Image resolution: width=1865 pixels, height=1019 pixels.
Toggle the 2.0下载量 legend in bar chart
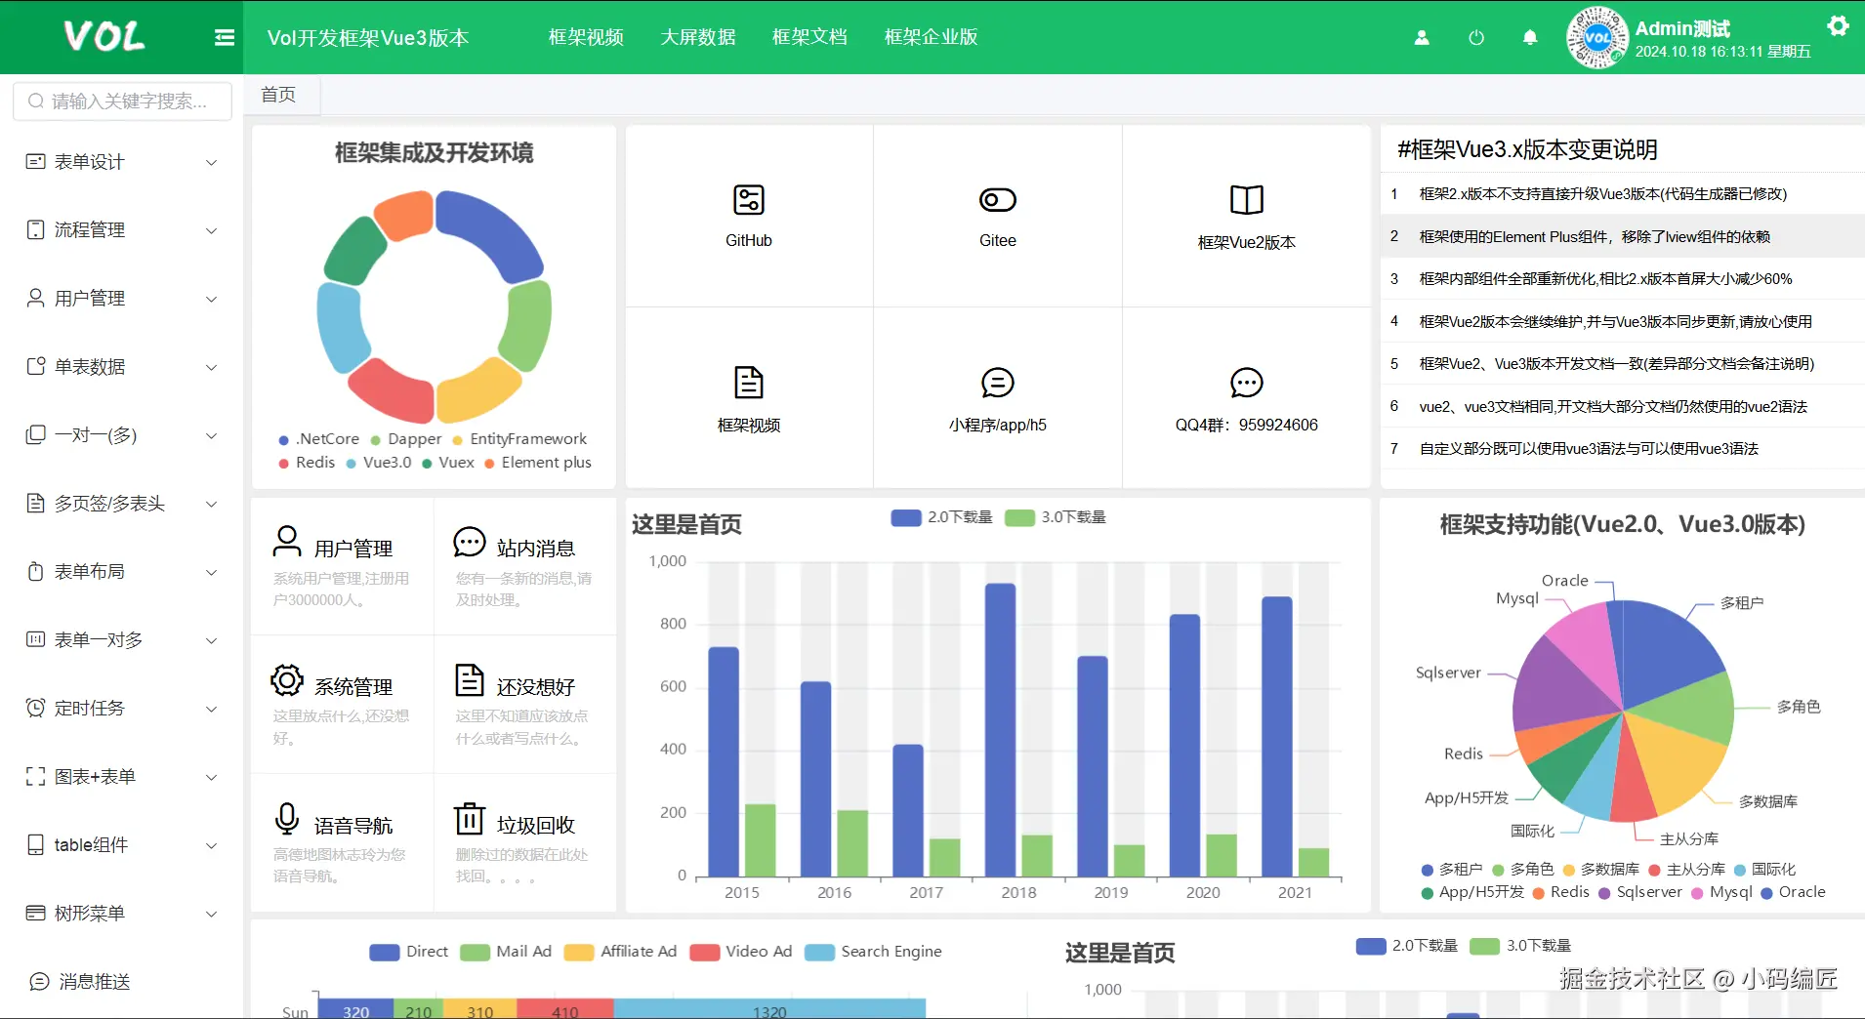point(942,517)
